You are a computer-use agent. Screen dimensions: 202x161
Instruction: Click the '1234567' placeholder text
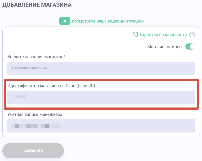19,97
